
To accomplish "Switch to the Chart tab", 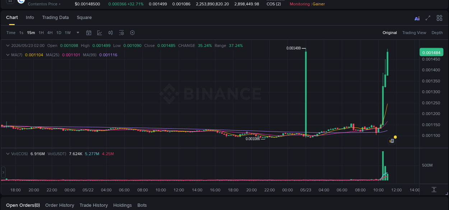I will (x=12, y=18).
